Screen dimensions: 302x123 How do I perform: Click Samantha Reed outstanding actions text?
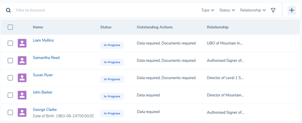[x=166, y=60]
